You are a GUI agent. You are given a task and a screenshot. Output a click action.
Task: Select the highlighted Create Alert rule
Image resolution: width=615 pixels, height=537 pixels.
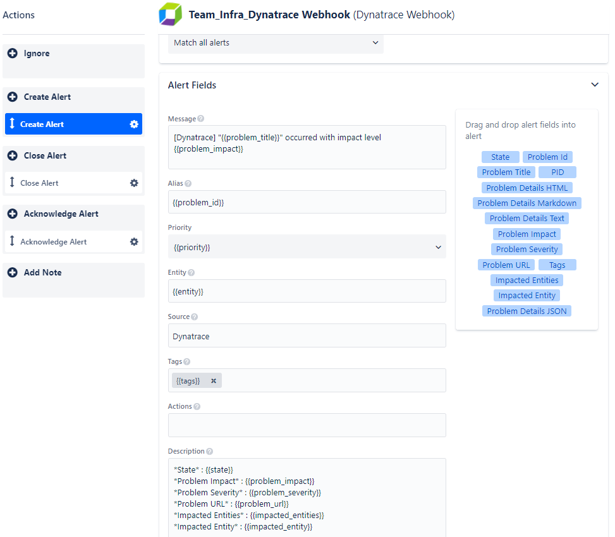pos(74,124)
